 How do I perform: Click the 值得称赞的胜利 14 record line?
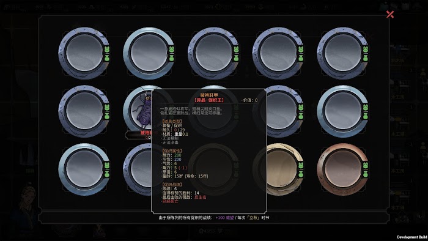(x=180, y=193)
